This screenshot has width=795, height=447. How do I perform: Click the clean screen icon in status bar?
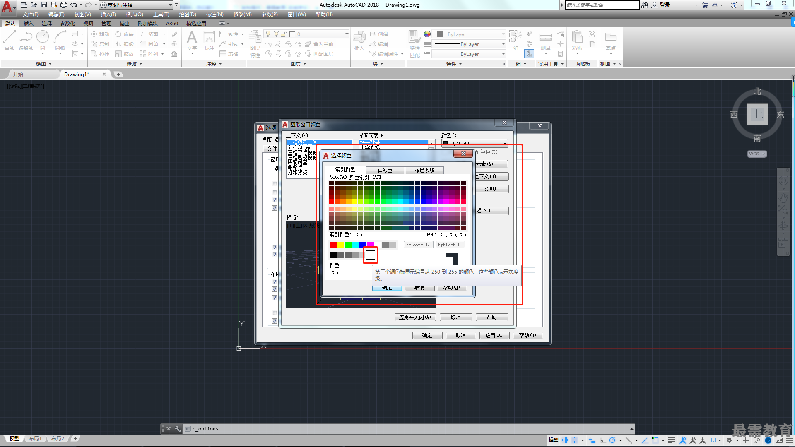tap(779, 440)
